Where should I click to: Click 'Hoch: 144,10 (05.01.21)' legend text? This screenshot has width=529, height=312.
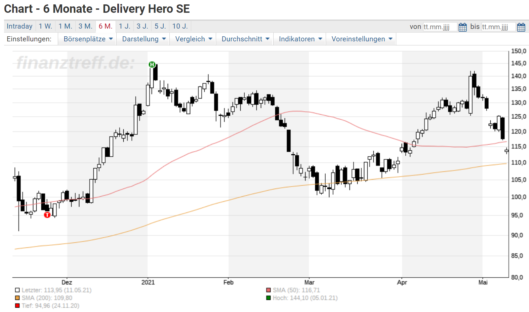305,298
